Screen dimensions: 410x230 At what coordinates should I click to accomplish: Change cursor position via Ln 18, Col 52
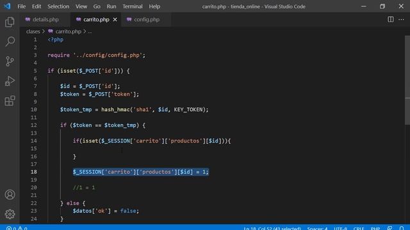272,228
